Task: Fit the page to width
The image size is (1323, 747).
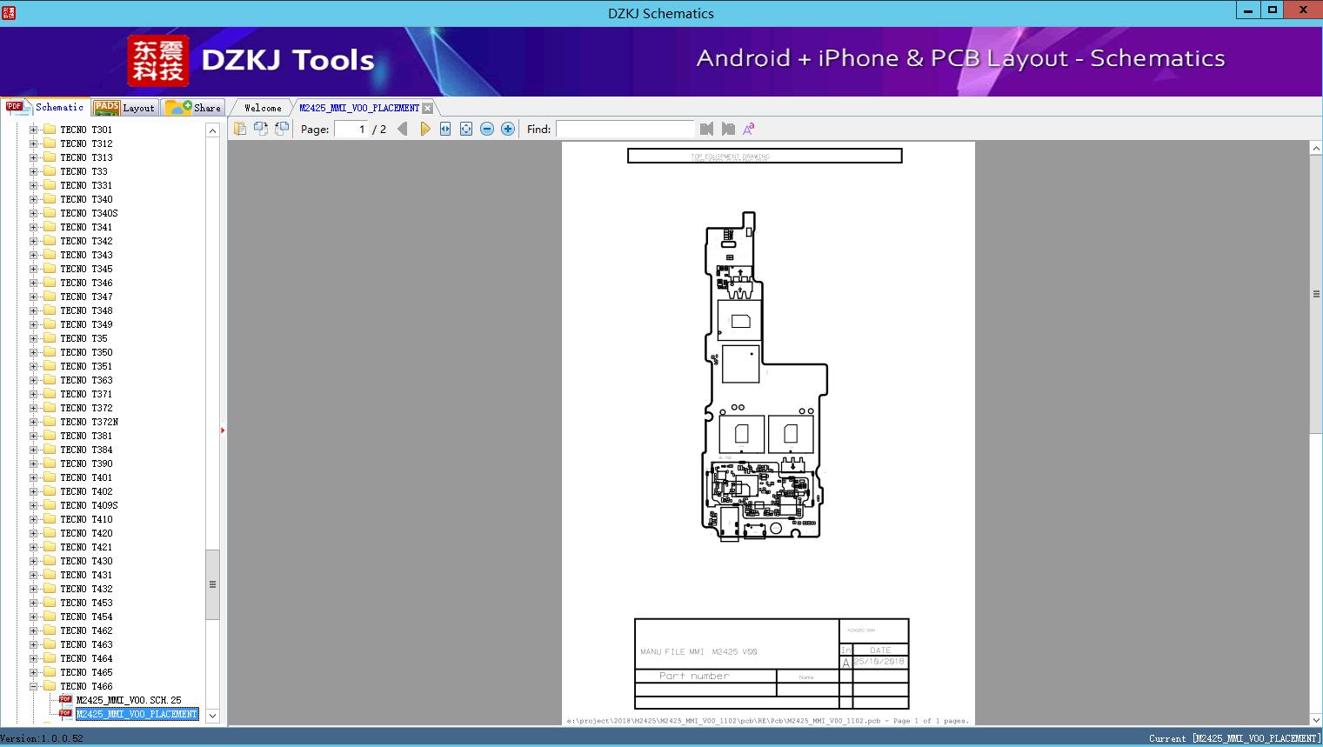Action: (445, 129)
